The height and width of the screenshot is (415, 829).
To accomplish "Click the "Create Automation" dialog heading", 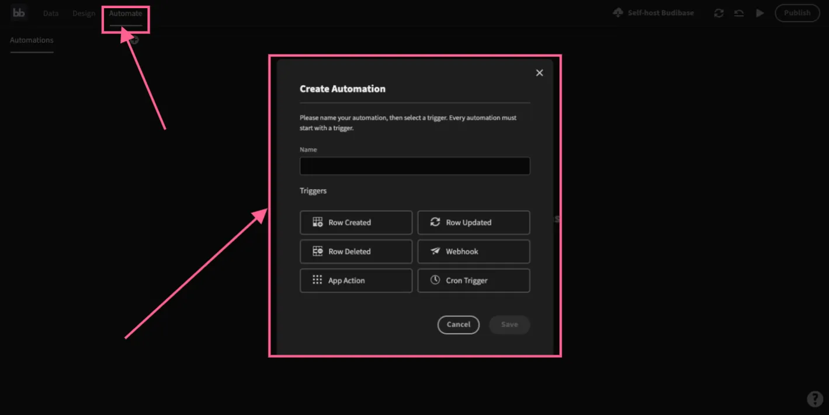I will [342, 89].
